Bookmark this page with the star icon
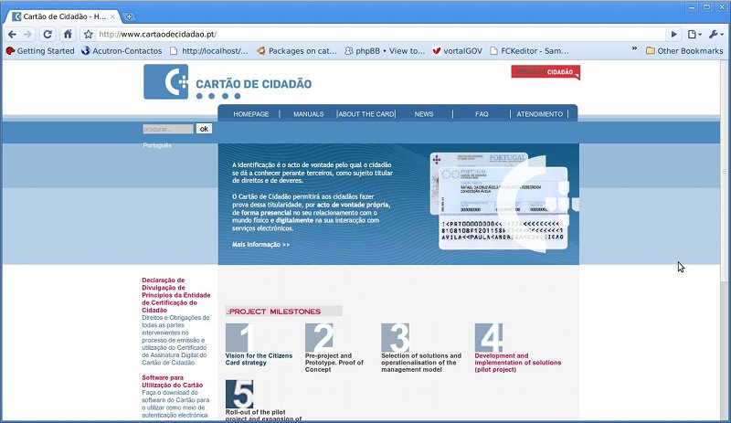 (x=88, y=35)
